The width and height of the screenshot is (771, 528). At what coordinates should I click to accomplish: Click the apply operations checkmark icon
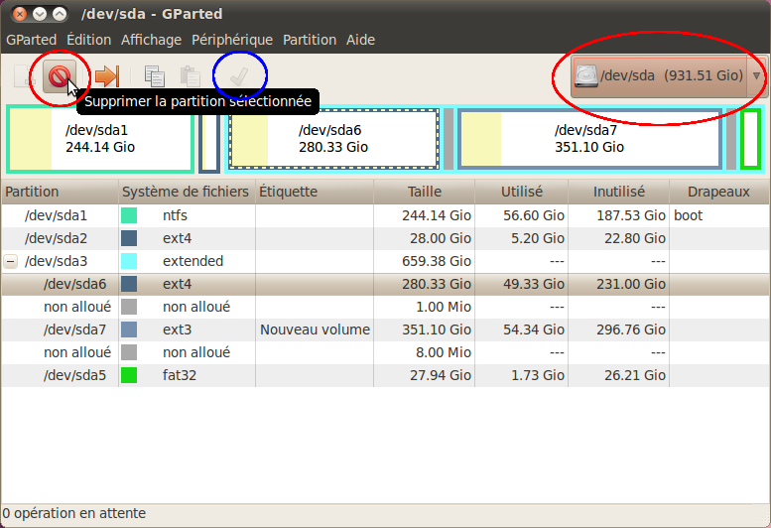(x=239, y=76)
